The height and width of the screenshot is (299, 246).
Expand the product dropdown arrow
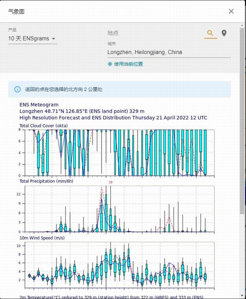53,39
